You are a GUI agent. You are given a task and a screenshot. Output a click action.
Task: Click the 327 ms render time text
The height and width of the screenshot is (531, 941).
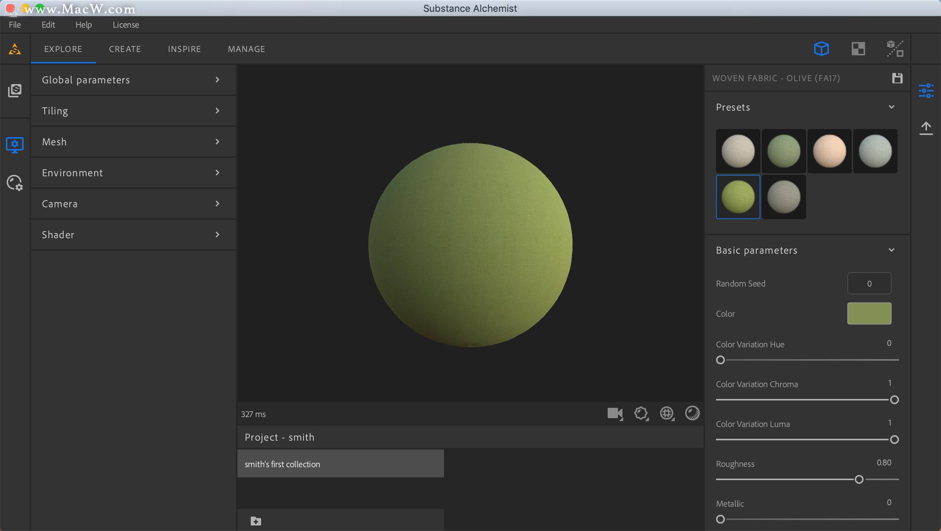pos(253,414)
